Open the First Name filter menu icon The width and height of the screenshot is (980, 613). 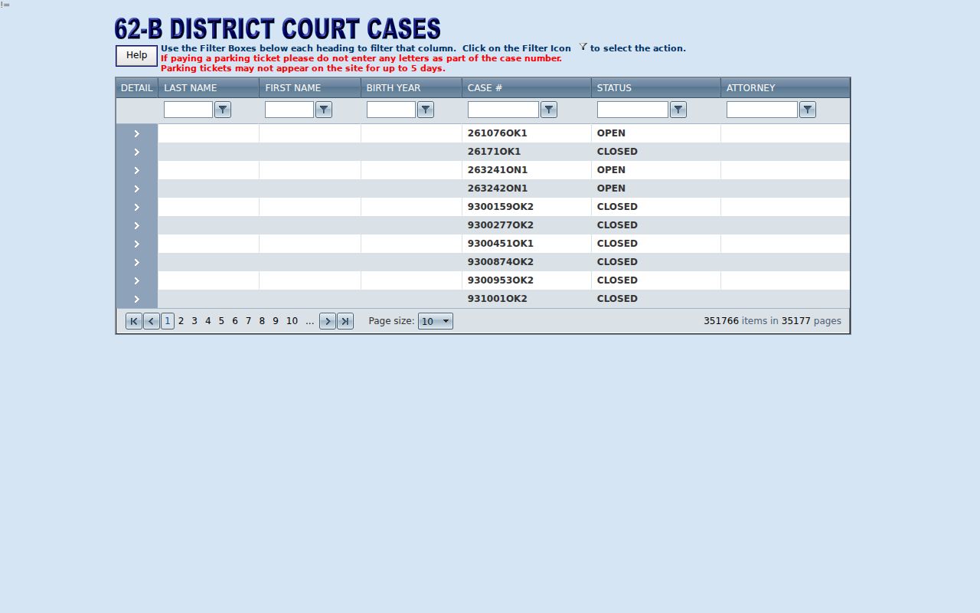(324, 110)
